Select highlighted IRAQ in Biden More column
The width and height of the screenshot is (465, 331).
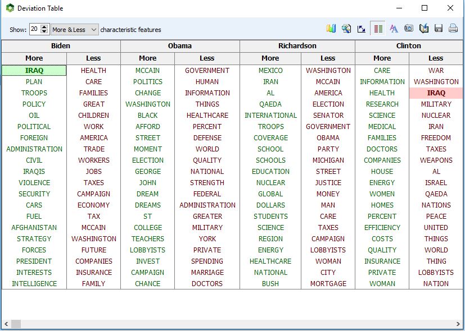[34, 70]
